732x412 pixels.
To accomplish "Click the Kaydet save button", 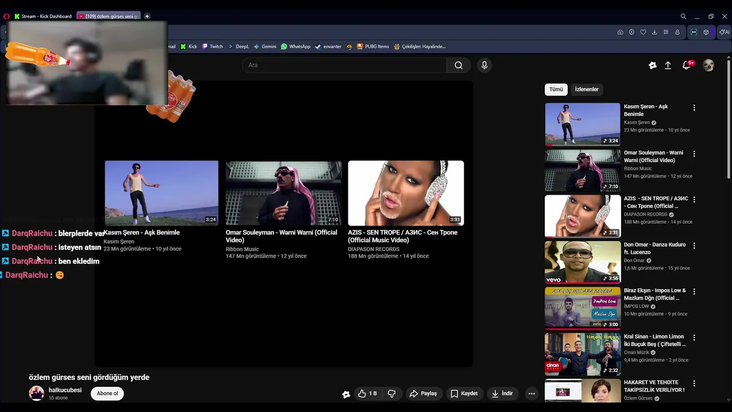I will pos(464,394).
